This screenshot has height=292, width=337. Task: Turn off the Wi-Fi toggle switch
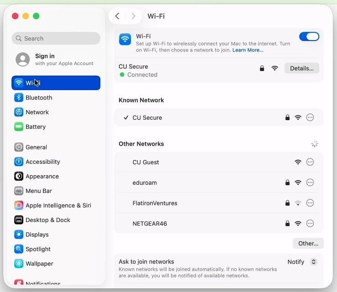pyautogui.click(x=309, y=37)
